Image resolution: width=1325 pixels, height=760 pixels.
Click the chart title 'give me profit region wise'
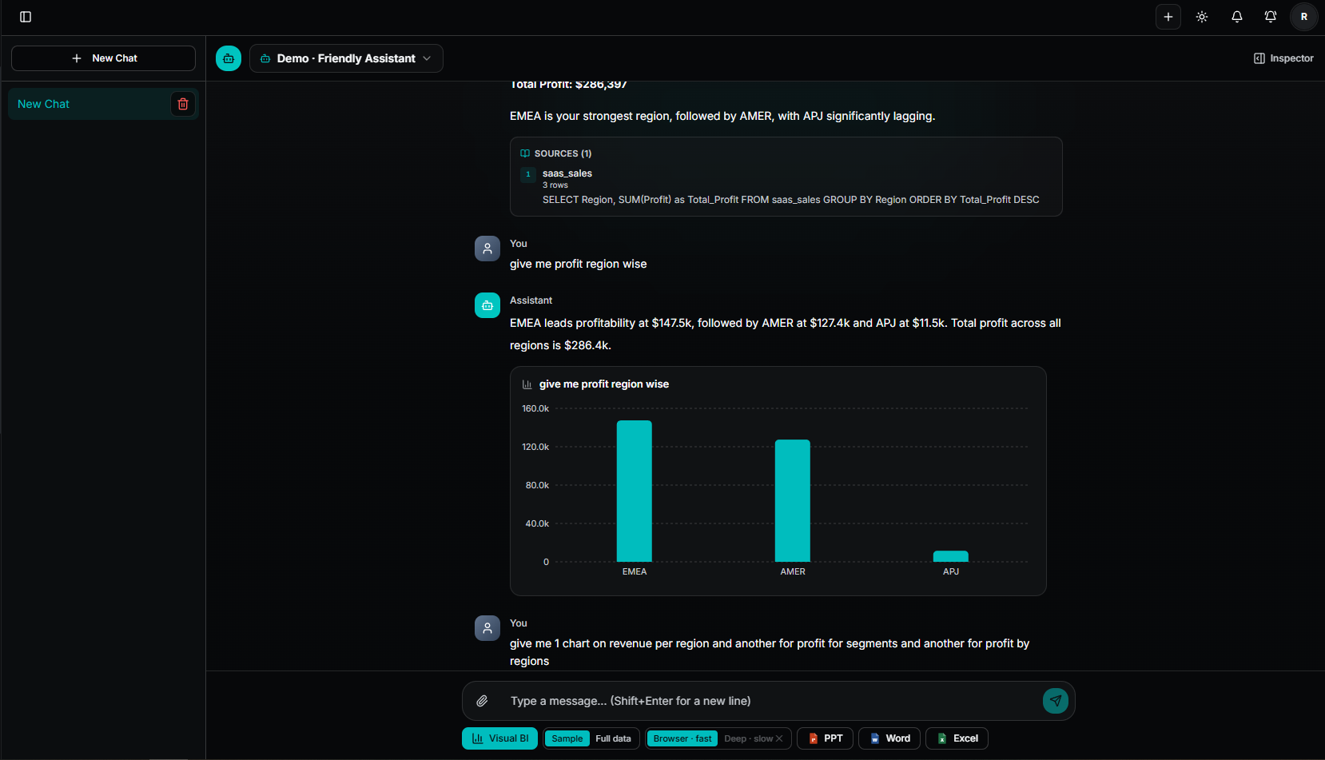604,384
